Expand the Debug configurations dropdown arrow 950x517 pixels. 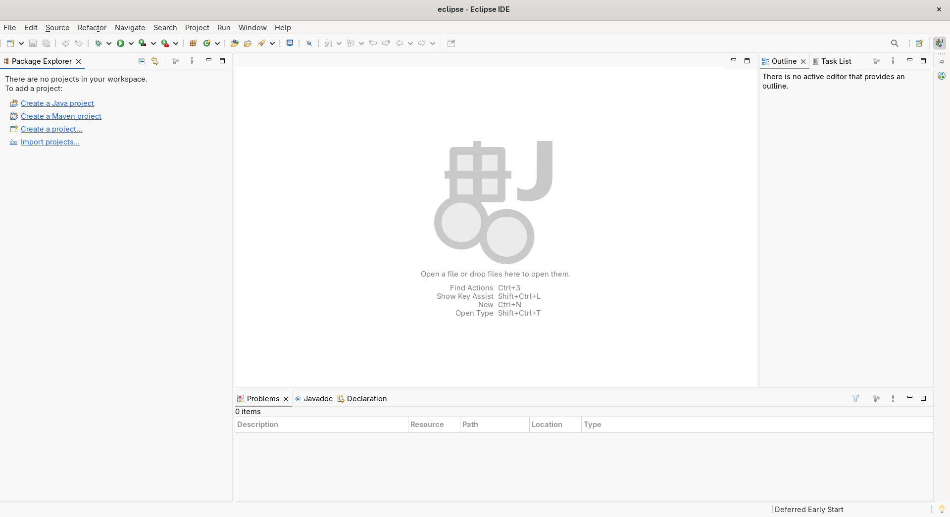click(108, 44)
